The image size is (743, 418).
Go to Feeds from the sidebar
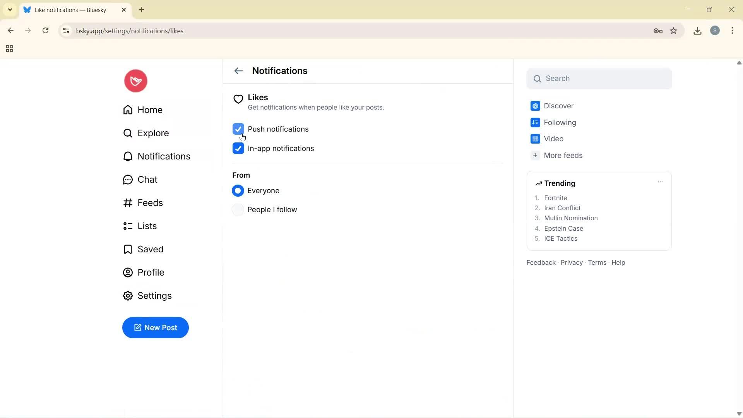pyautogui.click(x=150, y=202)
